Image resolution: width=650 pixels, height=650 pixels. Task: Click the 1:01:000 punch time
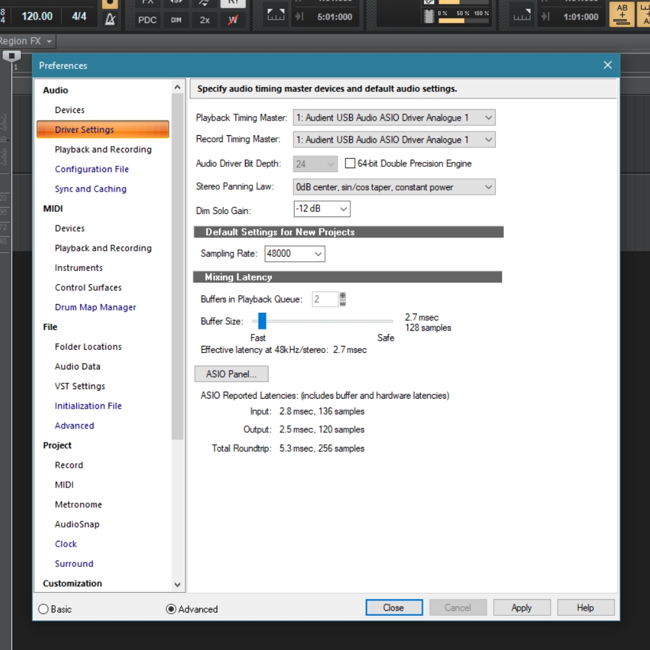(581, 17)
